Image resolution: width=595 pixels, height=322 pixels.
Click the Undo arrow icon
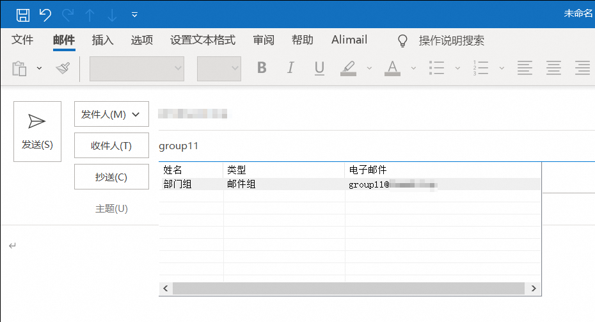45,14
